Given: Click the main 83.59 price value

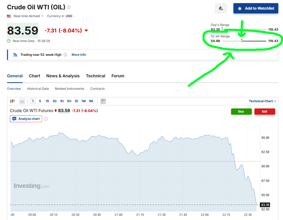Looking at the screenshot, I should pos(23,30).
